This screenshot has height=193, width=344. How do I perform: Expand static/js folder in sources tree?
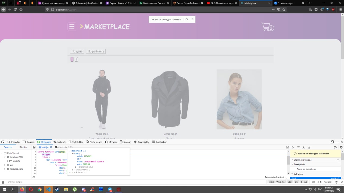pos(8,161)
